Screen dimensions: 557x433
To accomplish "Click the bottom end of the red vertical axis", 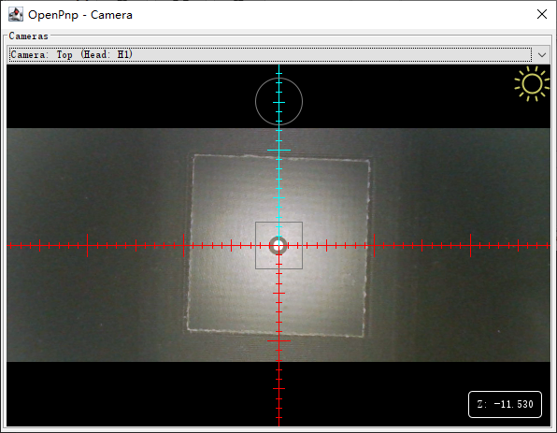I will pyautogui.click(x=278, y=425).
